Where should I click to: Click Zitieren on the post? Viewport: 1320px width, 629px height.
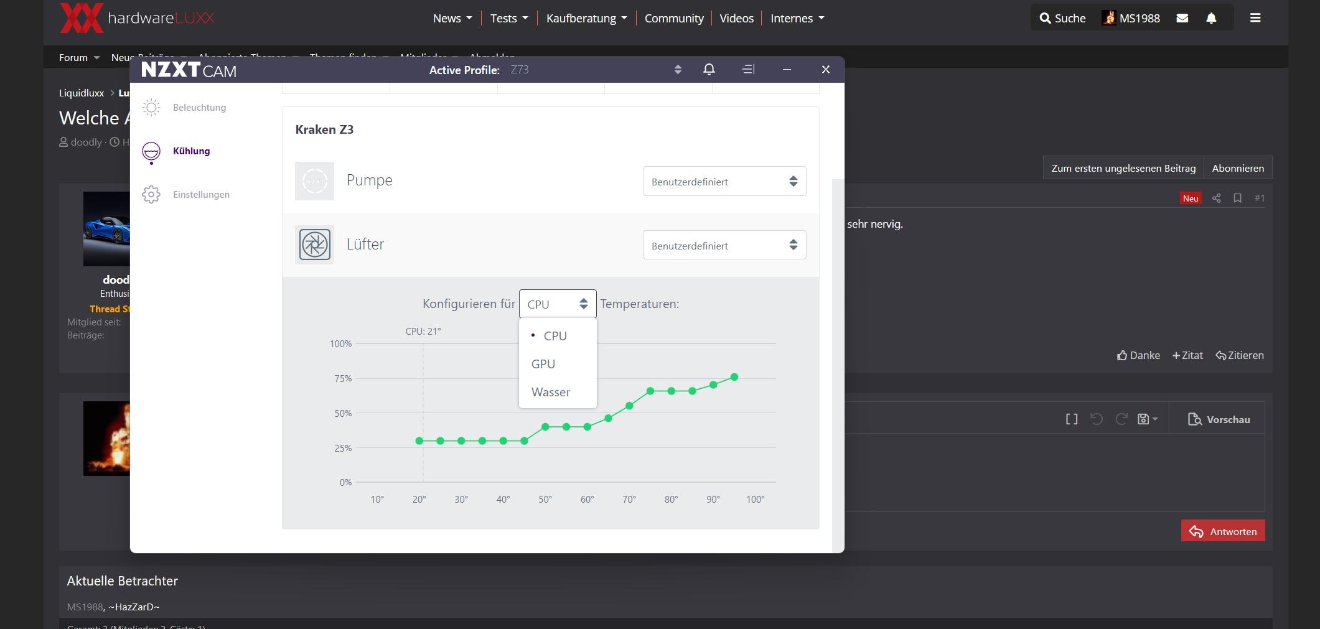coord(1240,355)
